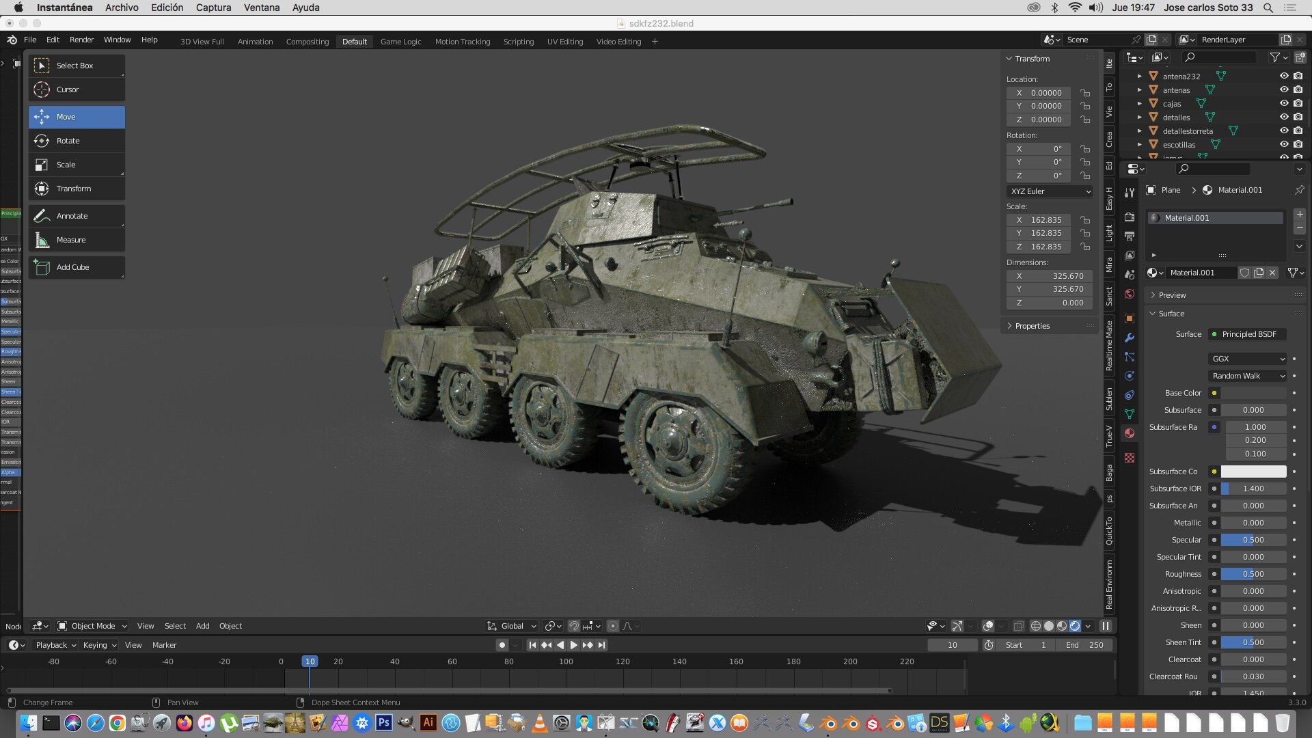Viewport: 1312px width, 738px height.
Task: Open the GGX distribution dropdown
Action: point(1248,359)
